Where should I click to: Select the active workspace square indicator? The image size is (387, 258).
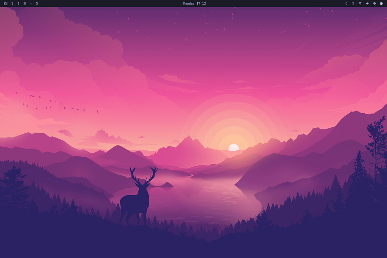25,3
